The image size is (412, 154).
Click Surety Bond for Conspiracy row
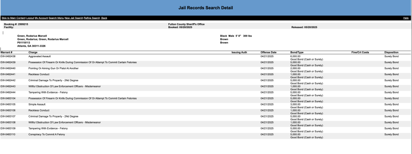[x=391, y=135]
